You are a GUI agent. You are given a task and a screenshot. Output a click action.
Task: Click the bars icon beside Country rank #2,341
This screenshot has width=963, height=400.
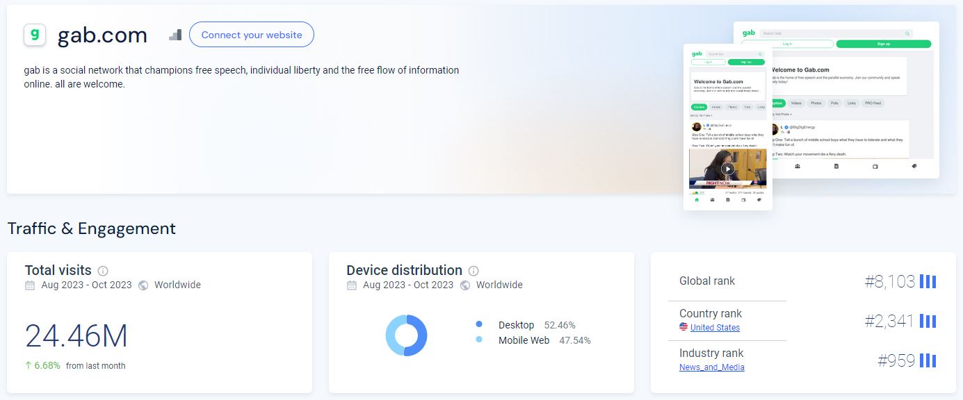pyautogui.click(x=928, y=321)
